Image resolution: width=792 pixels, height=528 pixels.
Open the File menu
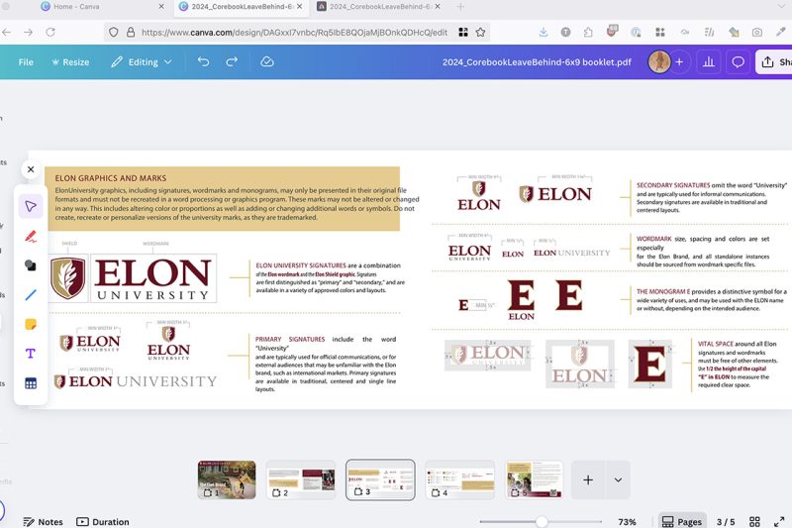point(26,61)
